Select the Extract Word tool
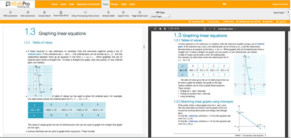This screenshot has width=291, height=138. pos(44,12)
